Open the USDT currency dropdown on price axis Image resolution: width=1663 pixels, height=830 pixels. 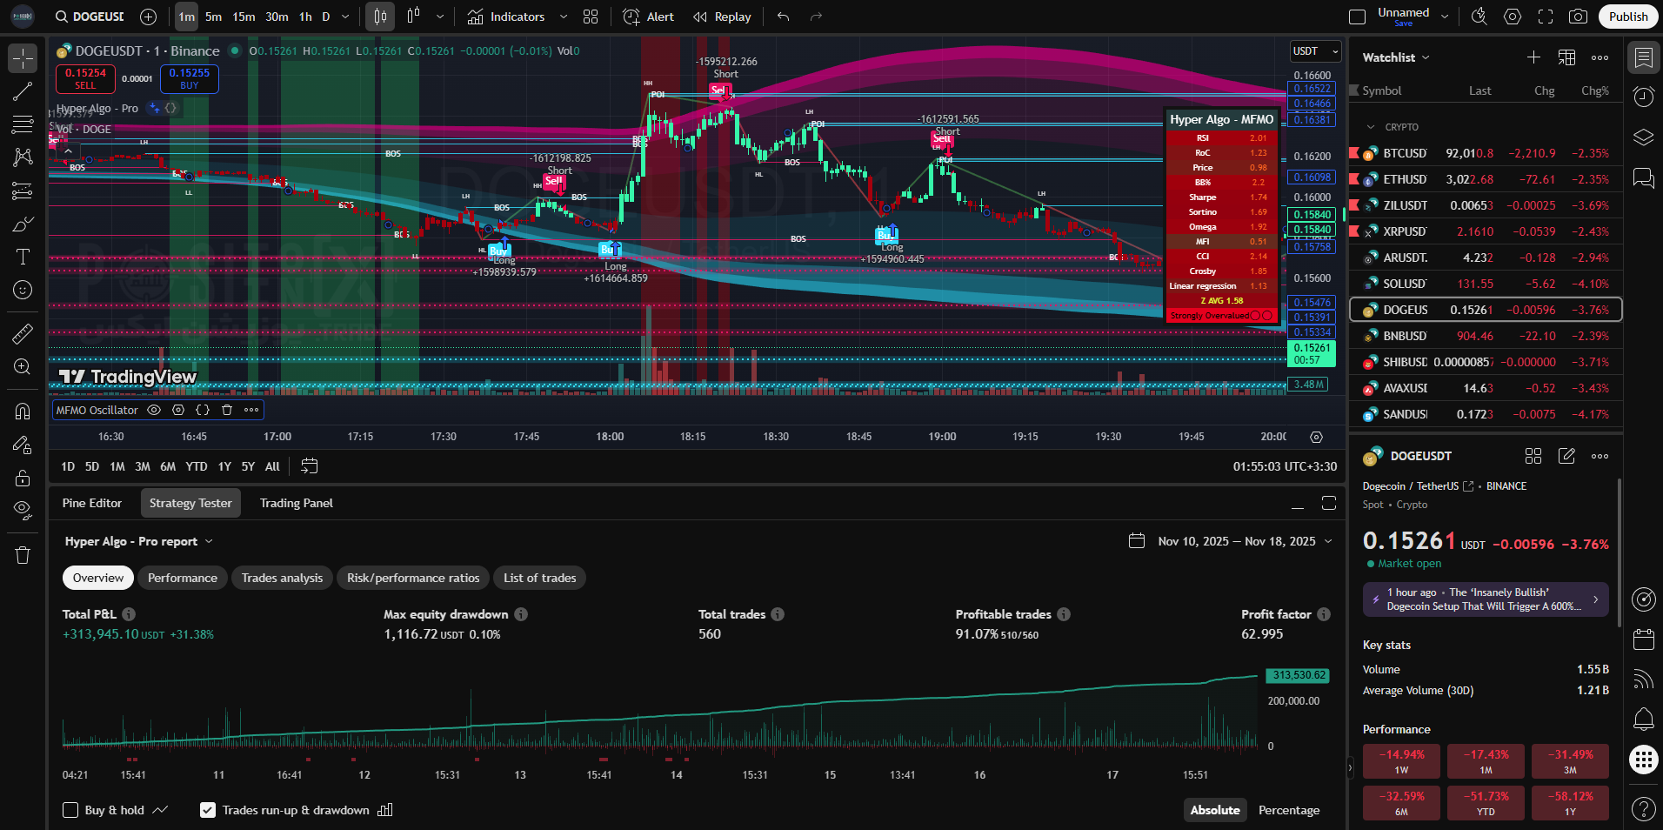click(1314, 51)
